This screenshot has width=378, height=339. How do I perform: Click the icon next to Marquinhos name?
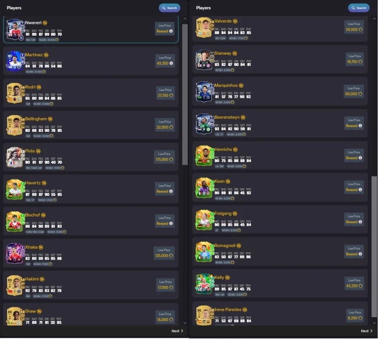click(x=241, y=86)
